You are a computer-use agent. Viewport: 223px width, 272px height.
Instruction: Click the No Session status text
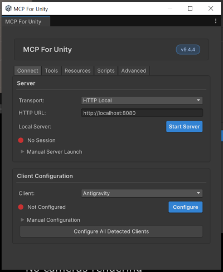pyautogui.click(x=41, y=140)
